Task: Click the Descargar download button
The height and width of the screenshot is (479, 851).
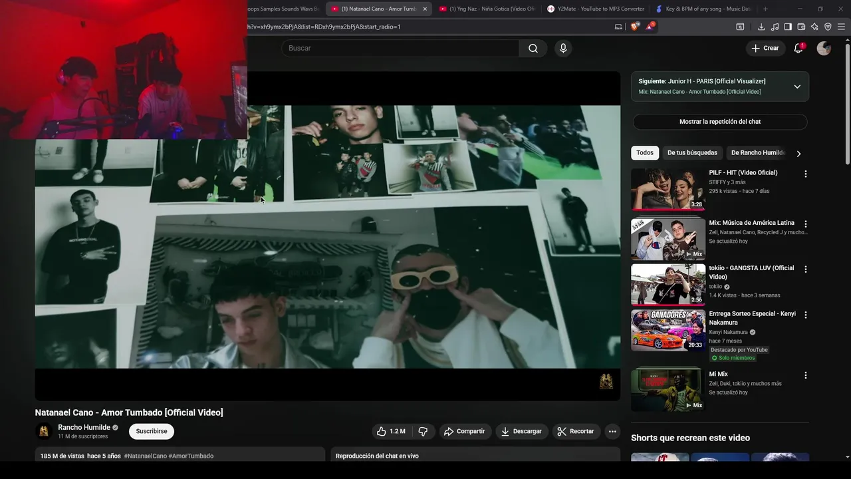Action: tap(521, 431)
